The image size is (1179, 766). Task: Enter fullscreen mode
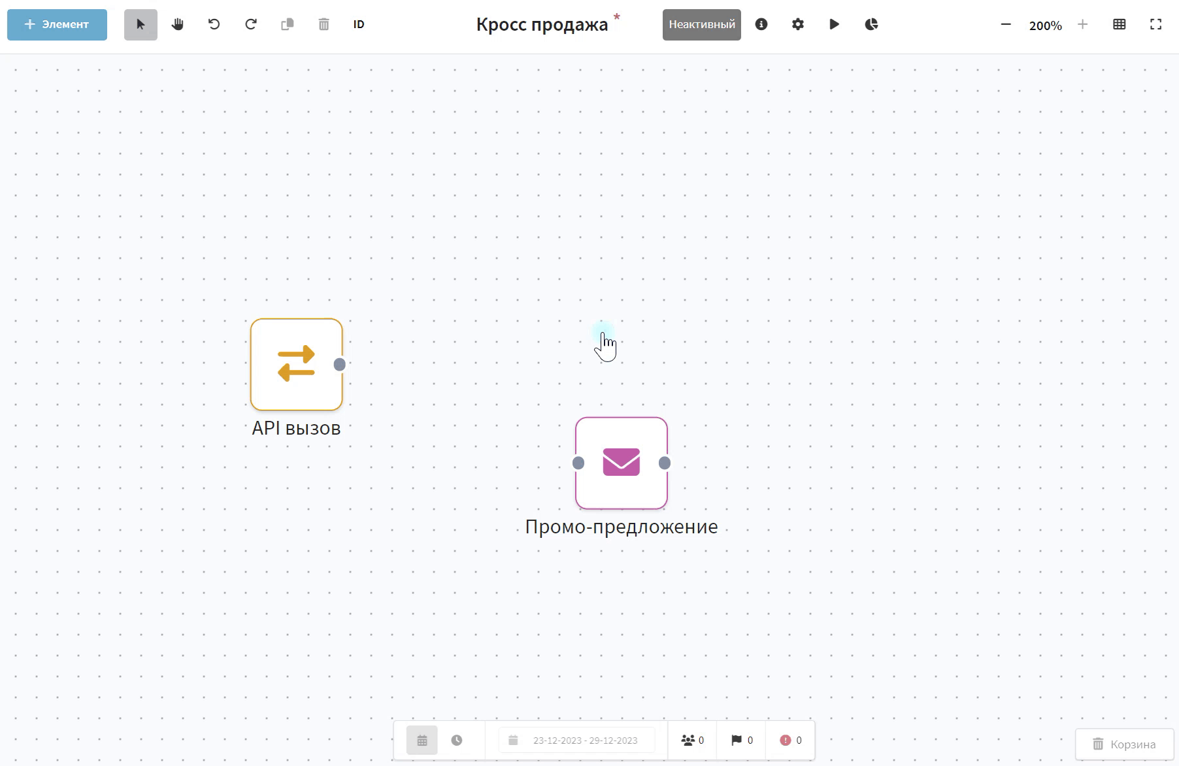pyautogui.click(x=1156, y=25)
